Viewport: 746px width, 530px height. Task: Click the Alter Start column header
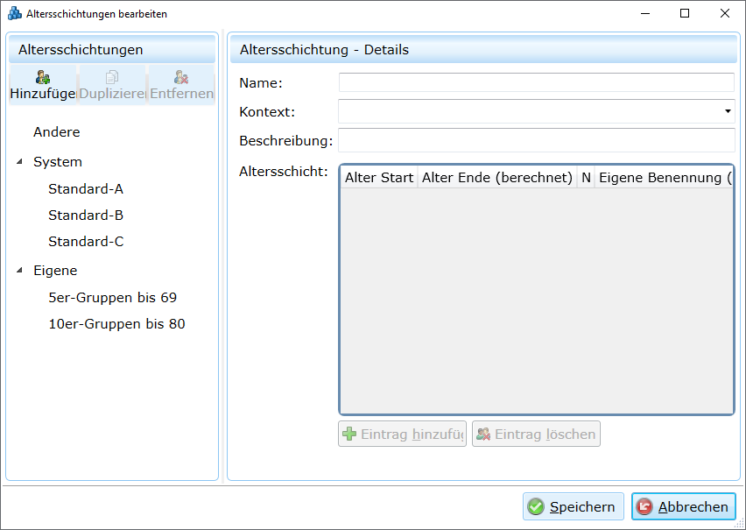(x=378, y=177)
